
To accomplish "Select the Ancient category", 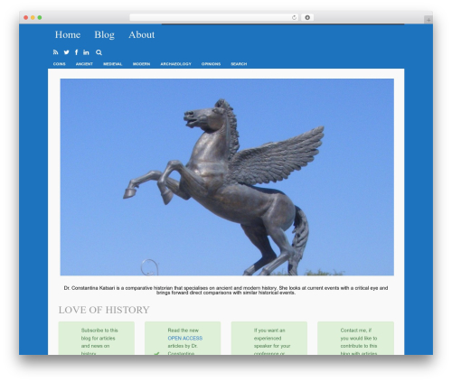I will coord(84,64).
